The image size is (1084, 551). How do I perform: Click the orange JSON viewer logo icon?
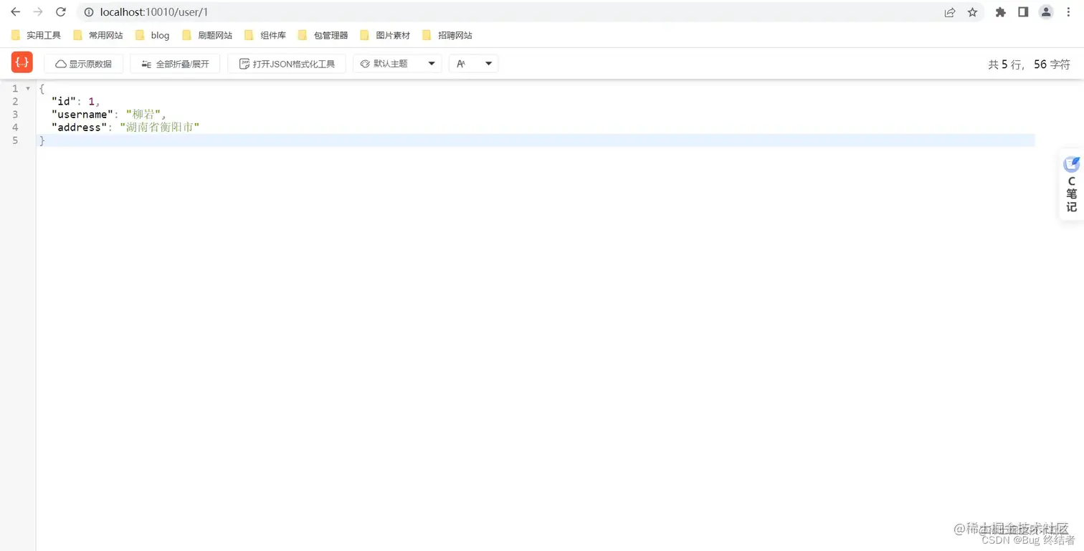pyautogui.click(x=22, y=62)
